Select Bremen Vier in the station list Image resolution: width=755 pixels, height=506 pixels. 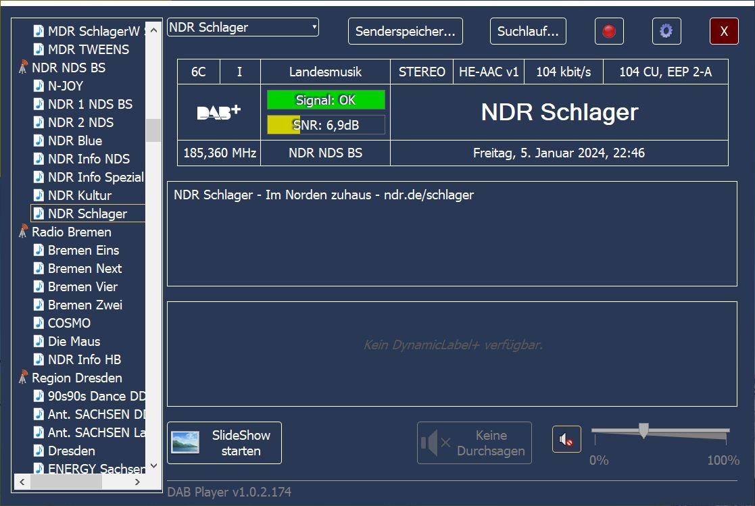click(82, 286)
